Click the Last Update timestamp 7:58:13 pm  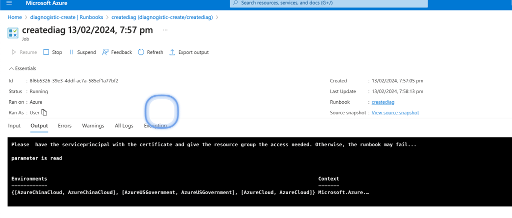point(397,92)
